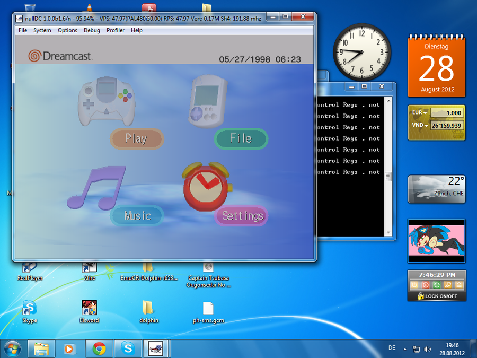
Task: Click the red restart icon in gadget
Action: [x=426, y=285]
